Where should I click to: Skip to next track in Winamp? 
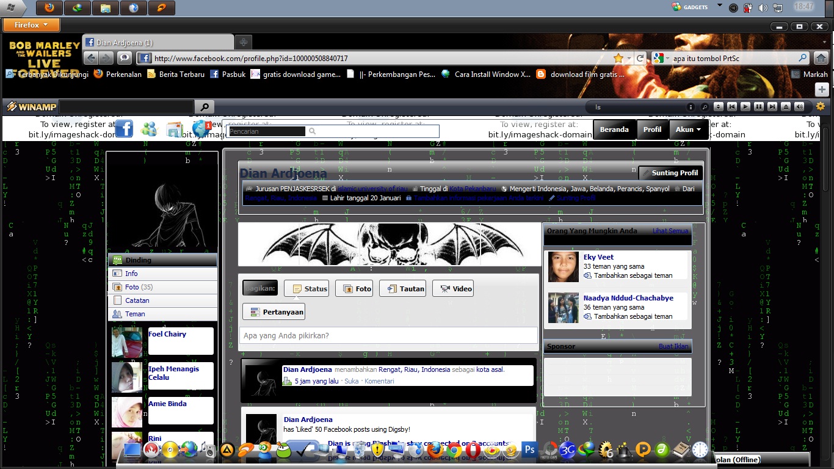click(772, 107)
